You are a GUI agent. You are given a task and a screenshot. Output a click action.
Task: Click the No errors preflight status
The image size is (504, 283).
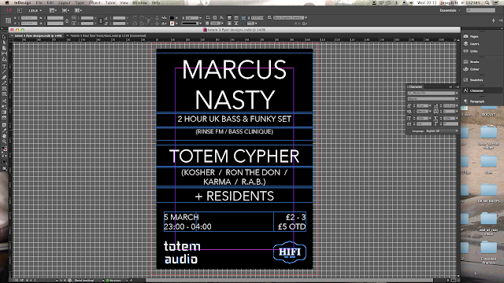pos(113,280)
